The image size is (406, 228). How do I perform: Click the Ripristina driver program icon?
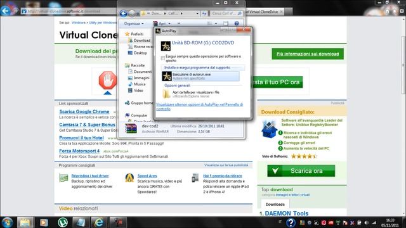pos(63,178)
